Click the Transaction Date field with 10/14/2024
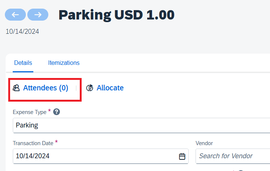This screenshot has width=270, height=171. click(x=94, y=156)
